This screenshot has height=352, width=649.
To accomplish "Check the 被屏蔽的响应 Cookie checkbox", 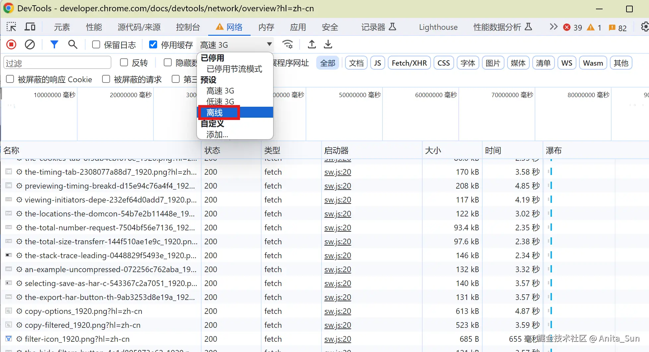I will coord(10,79).
